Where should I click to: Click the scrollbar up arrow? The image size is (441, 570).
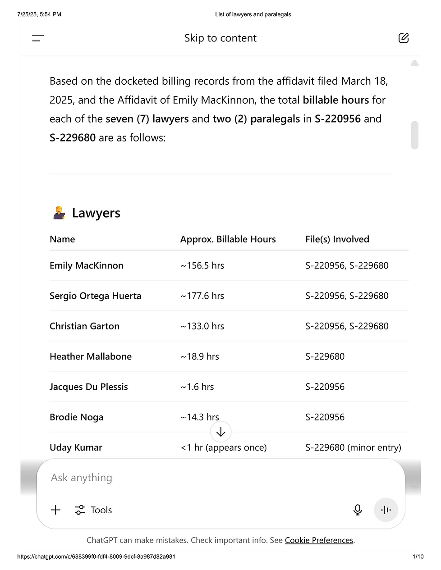click(x=415, y=63)
